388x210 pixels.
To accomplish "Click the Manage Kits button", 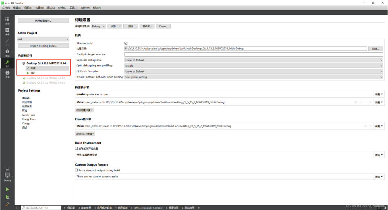I will [43, 21].
